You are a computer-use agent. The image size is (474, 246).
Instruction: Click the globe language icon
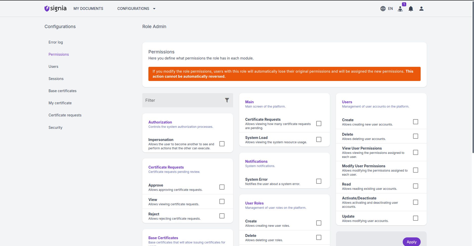(383, 9)
